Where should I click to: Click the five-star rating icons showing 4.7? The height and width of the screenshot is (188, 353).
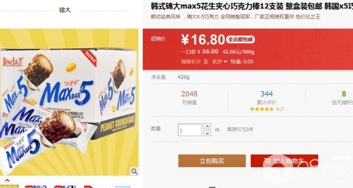[262, 109]
